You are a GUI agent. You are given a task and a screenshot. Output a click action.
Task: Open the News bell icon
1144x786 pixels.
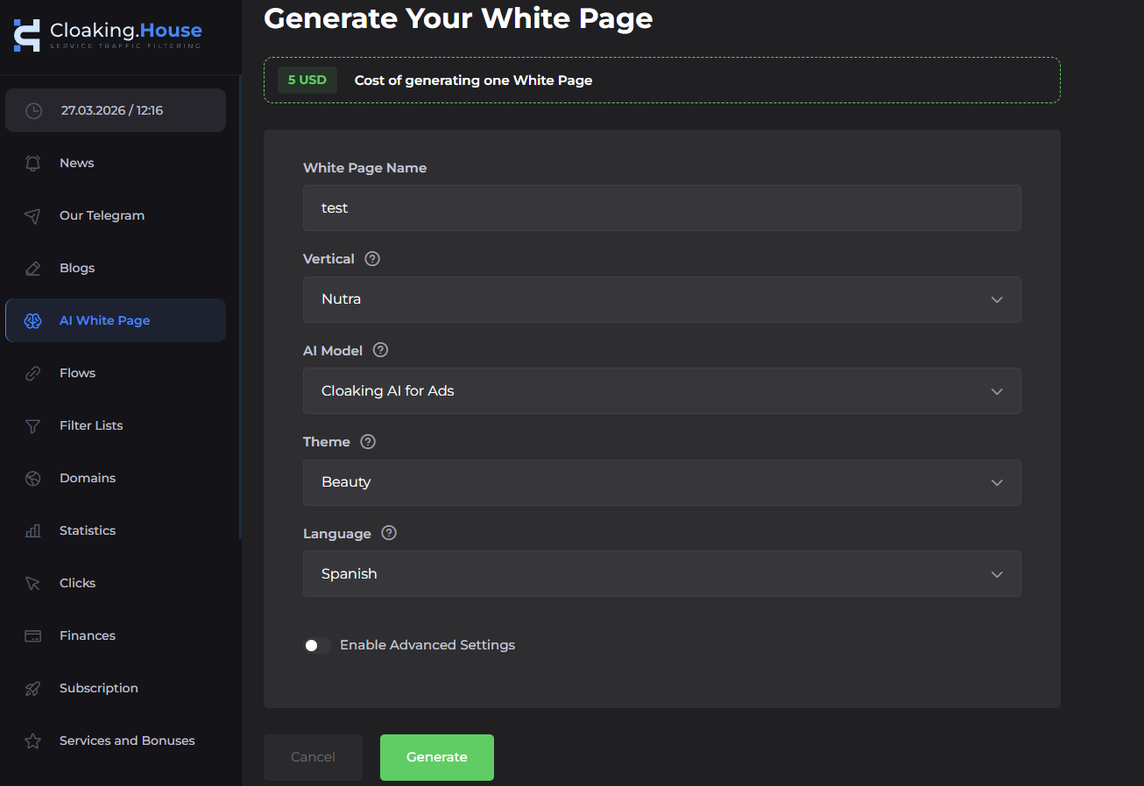32,163
